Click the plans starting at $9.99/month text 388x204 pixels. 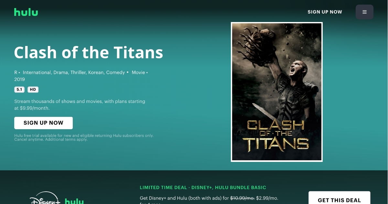click(80, 105)
